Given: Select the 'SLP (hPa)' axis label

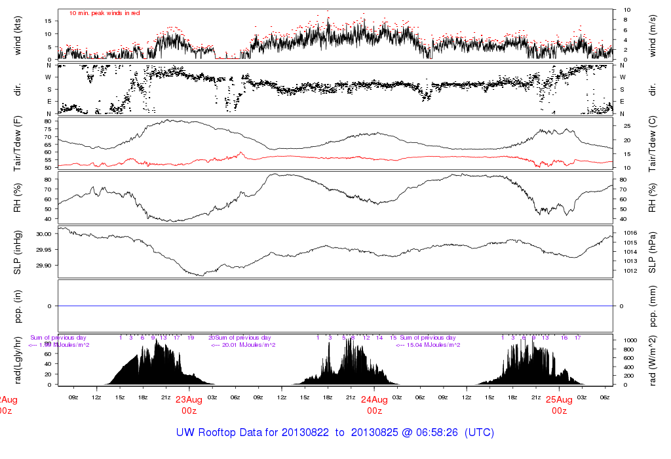Looking at the screenshot, I should click(x=652, y=252).
